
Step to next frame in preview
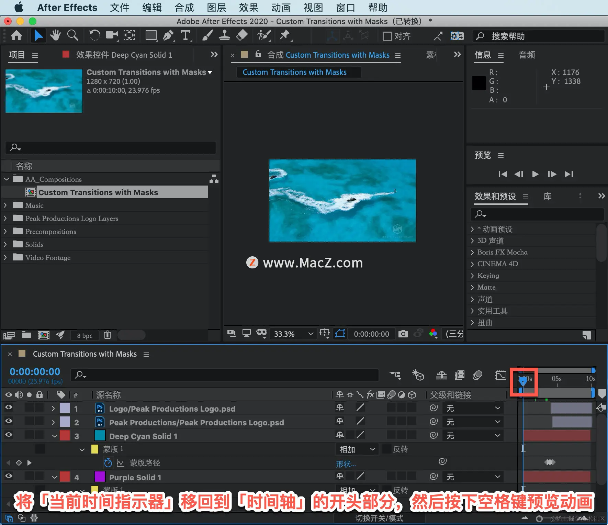tap(552, 174)
